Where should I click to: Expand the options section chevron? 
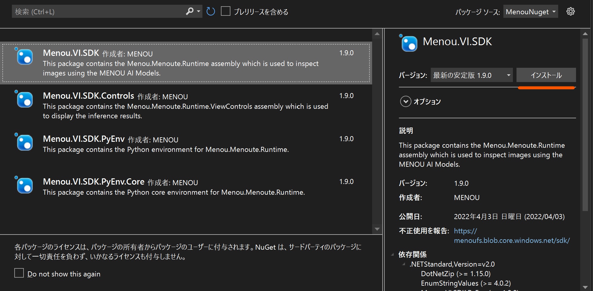click(x=405, y=102)
